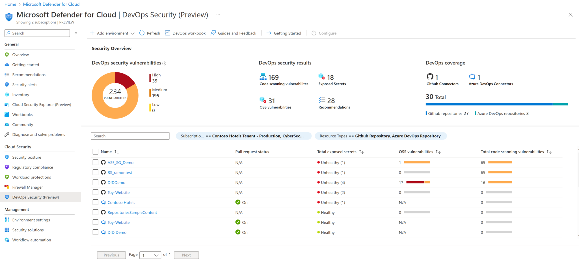The width and height of the screenshot is (579, 263).
Task: Click the Next pagination button
Action: tap(186, 255)
